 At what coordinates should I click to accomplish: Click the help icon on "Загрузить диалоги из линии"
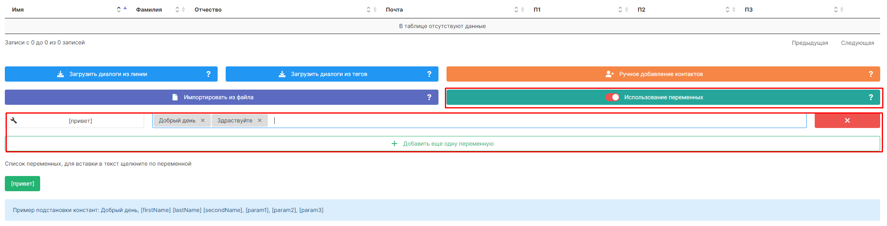208,74
